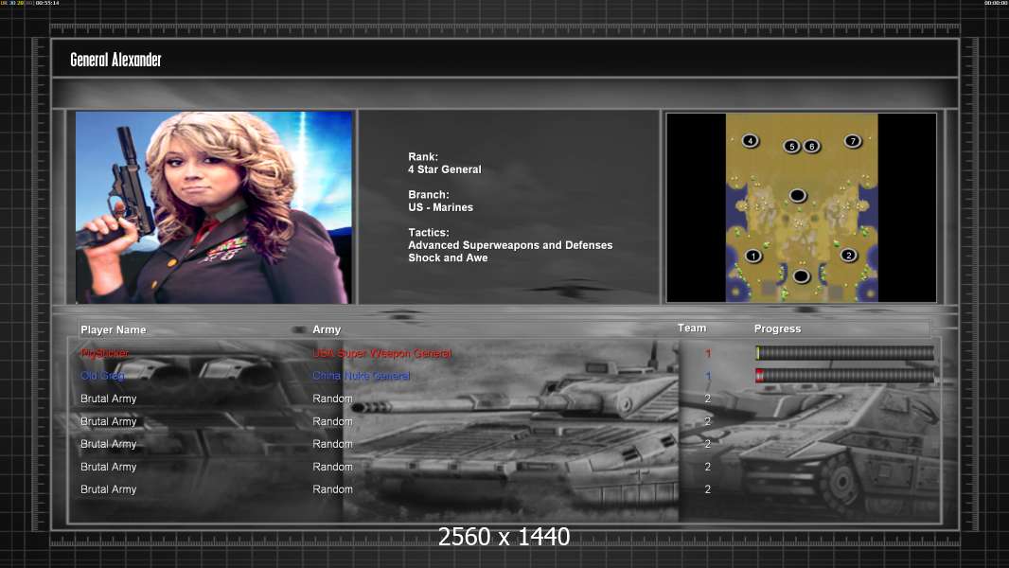Click the 4 Star General rank text

click(x=445, y=169)
